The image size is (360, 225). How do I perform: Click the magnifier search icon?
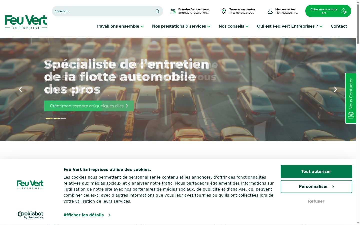point(157,11)
